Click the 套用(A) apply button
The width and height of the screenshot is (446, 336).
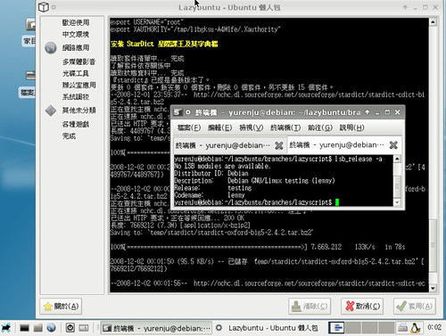pyautogui.click(x=415, y=306)
